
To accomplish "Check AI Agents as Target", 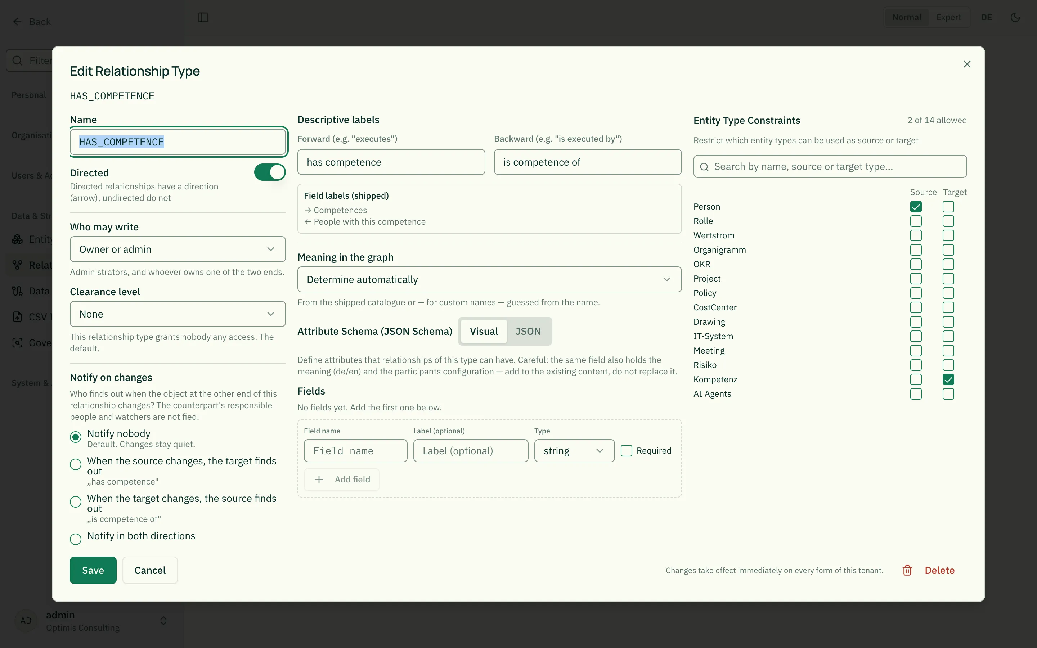I will tap(948, 394).
